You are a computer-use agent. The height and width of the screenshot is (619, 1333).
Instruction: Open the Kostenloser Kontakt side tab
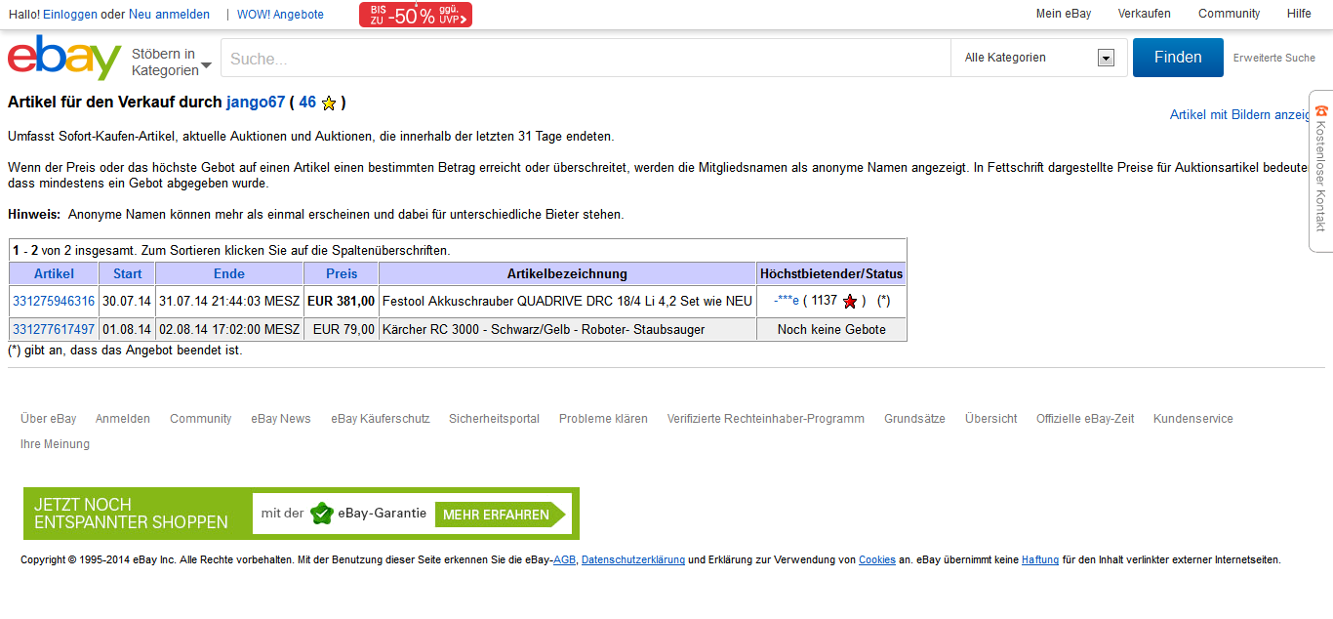click(1321, 171)
